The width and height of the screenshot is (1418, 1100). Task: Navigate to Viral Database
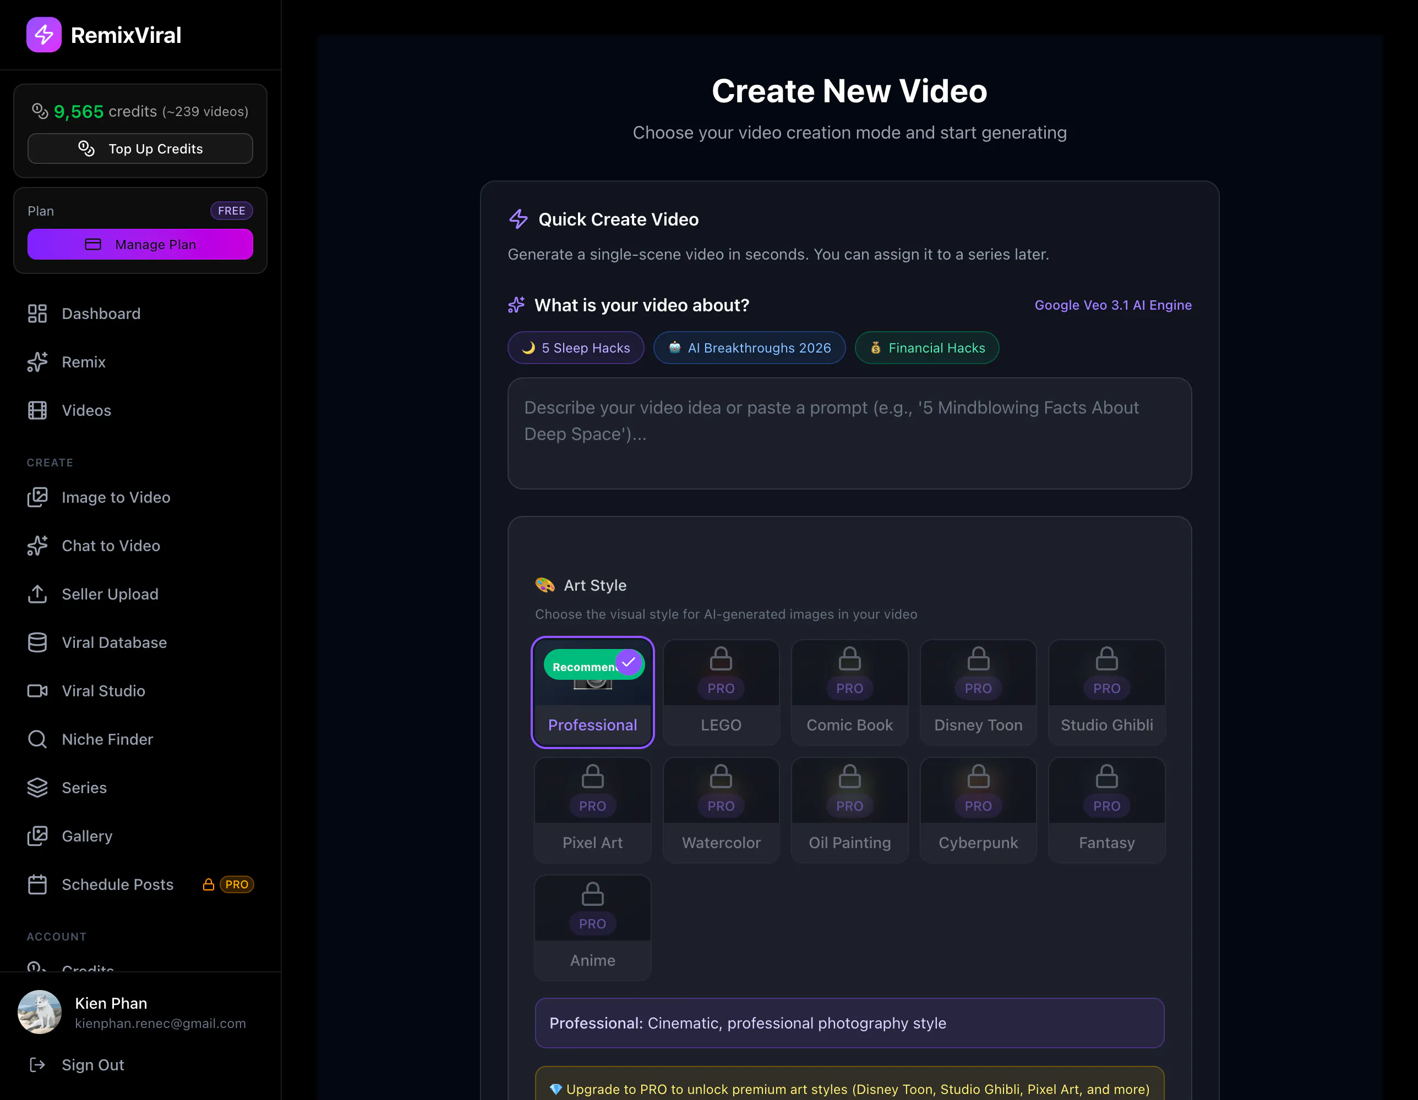pyautogui.click(x=140, y=642)
